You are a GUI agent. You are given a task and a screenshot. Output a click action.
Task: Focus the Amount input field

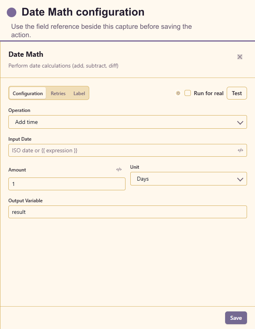coord(67,184)
